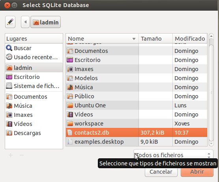
Task: Select examples.desktop file
Action: (x=137, y=142)
